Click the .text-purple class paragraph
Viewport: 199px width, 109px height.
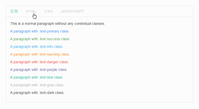(39, 70)
